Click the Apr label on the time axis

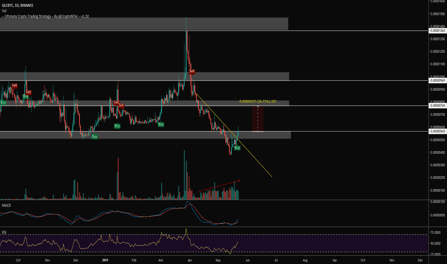(x=190, y=260)
